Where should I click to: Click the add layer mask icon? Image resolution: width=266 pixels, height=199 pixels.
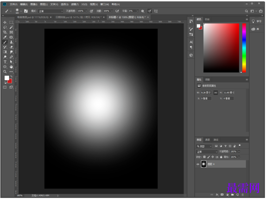pos(222,194)
